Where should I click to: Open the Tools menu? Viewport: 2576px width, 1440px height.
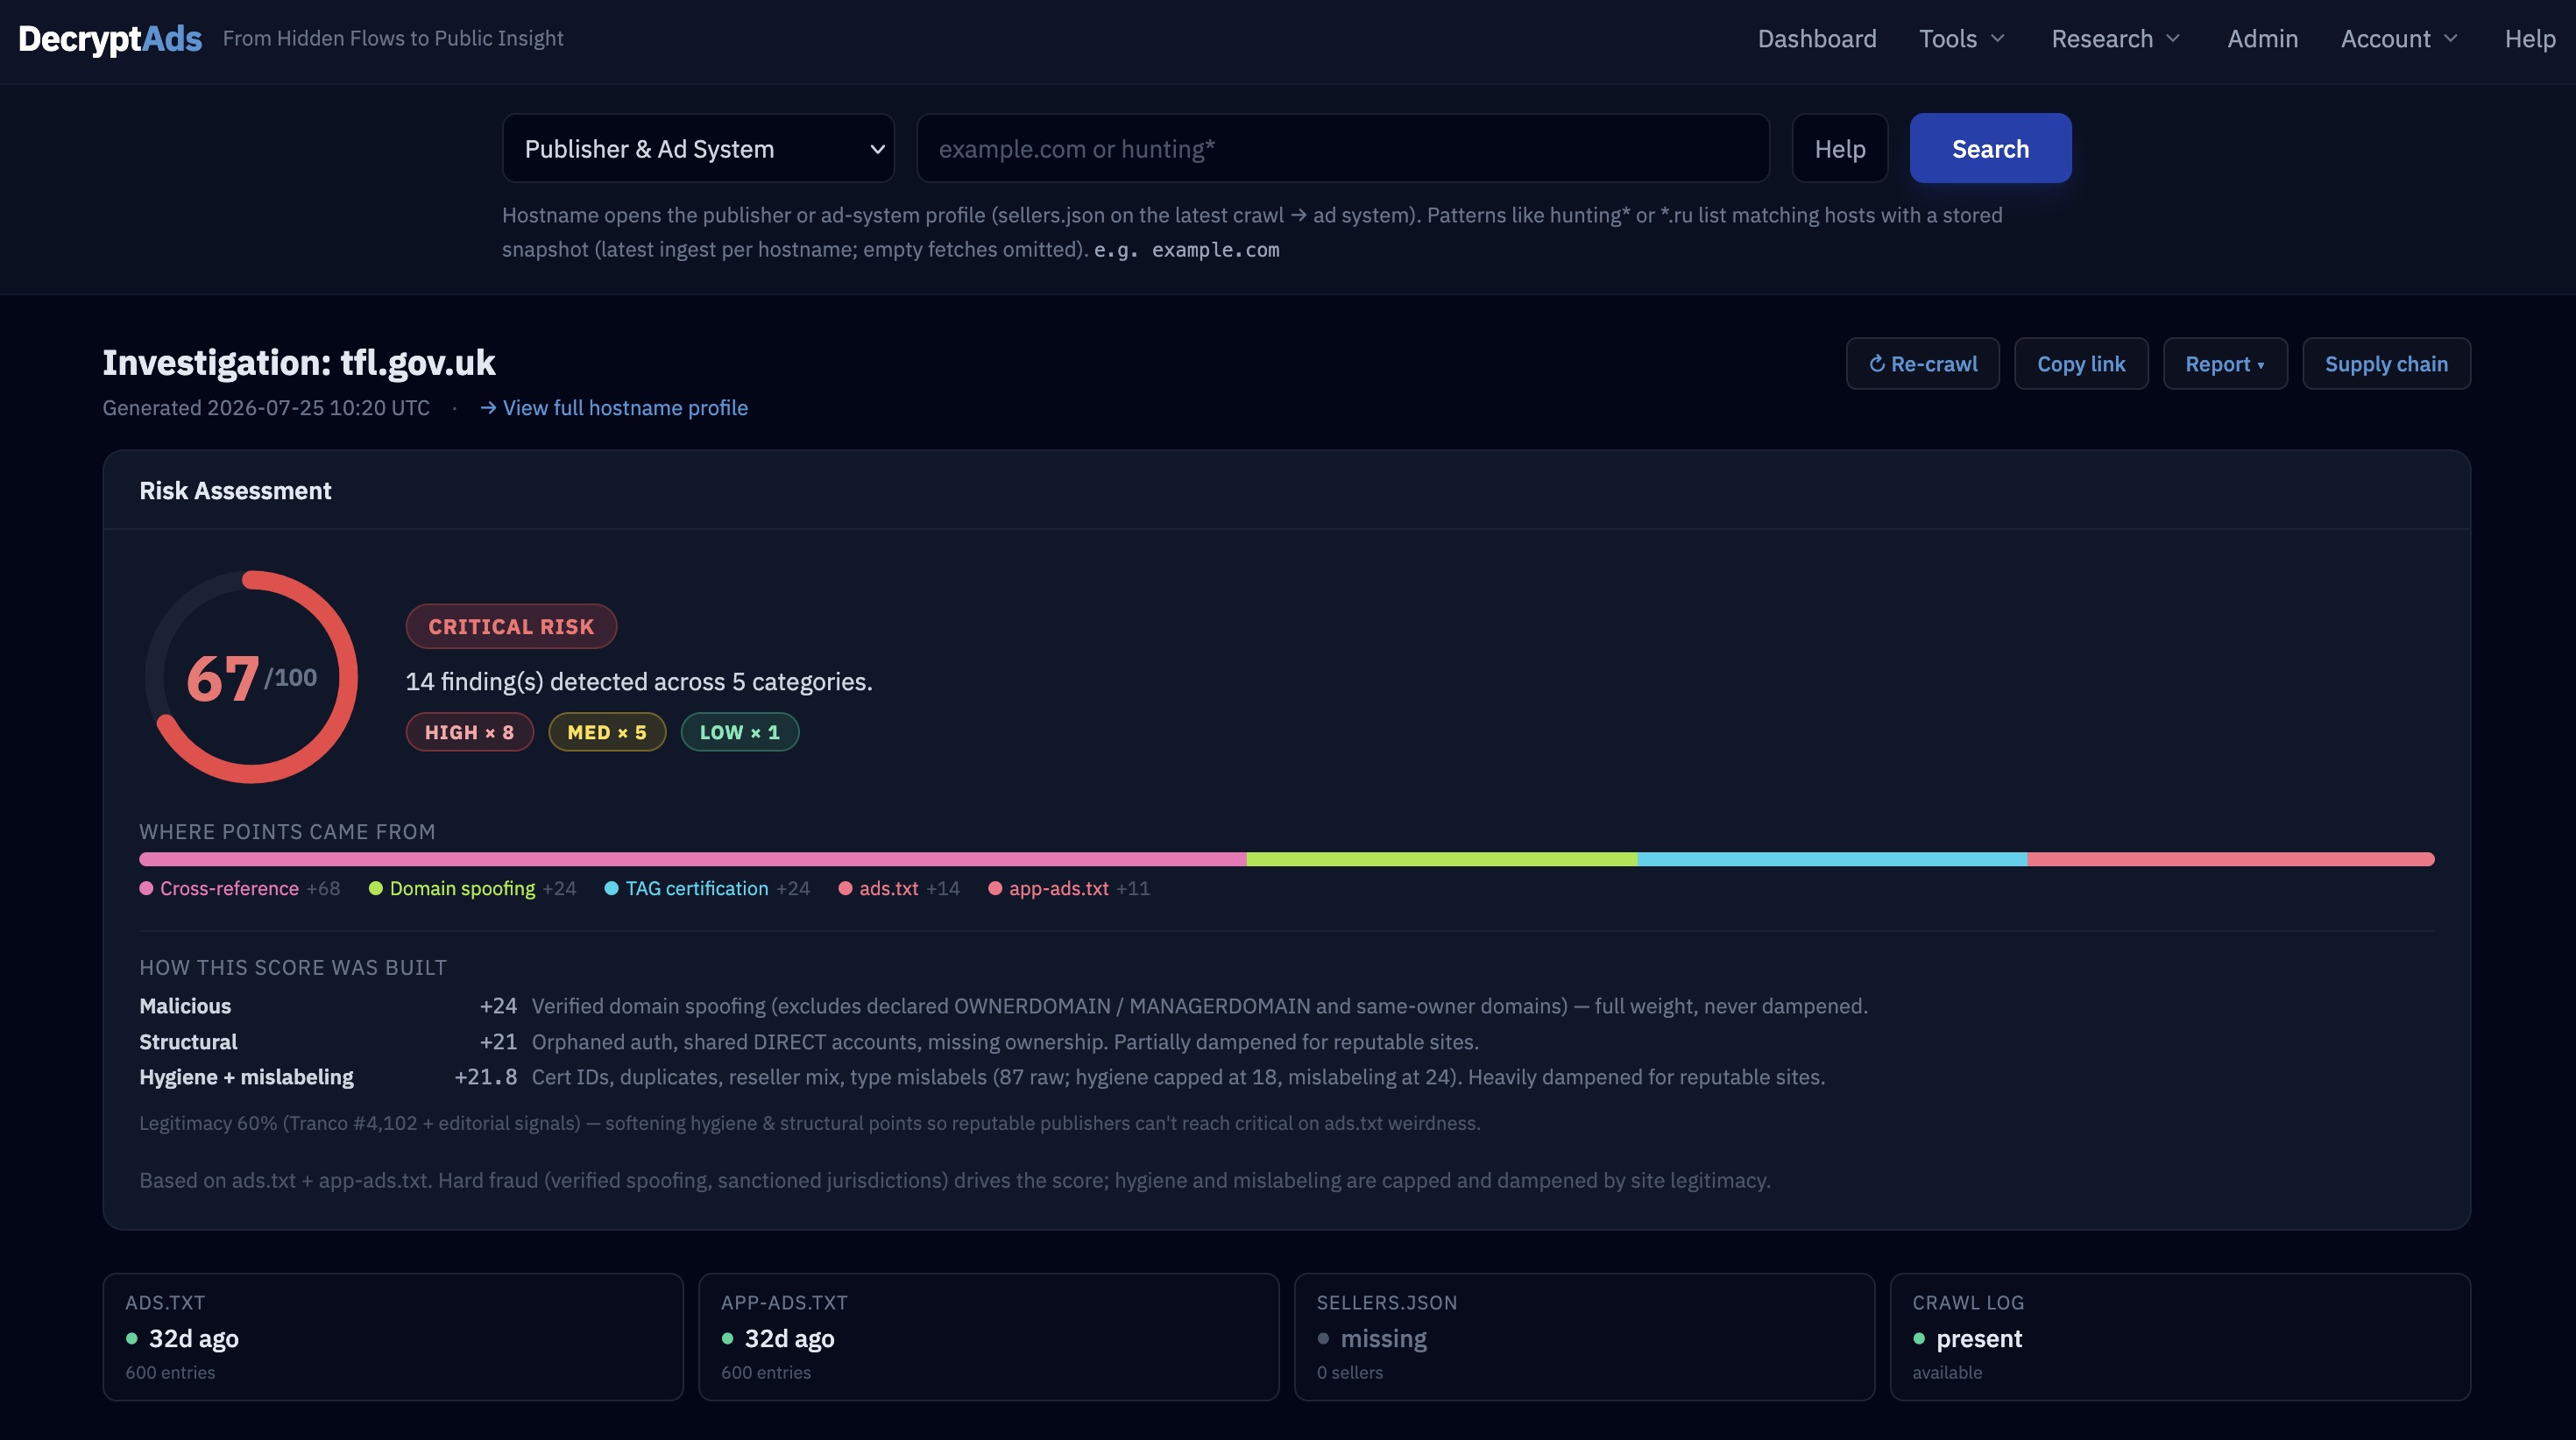click(1962, 38)
